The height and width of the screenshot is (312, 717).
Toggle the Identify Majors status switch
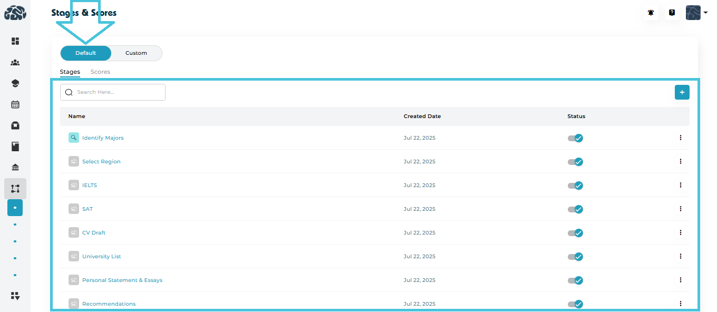(x=575, y=138)
